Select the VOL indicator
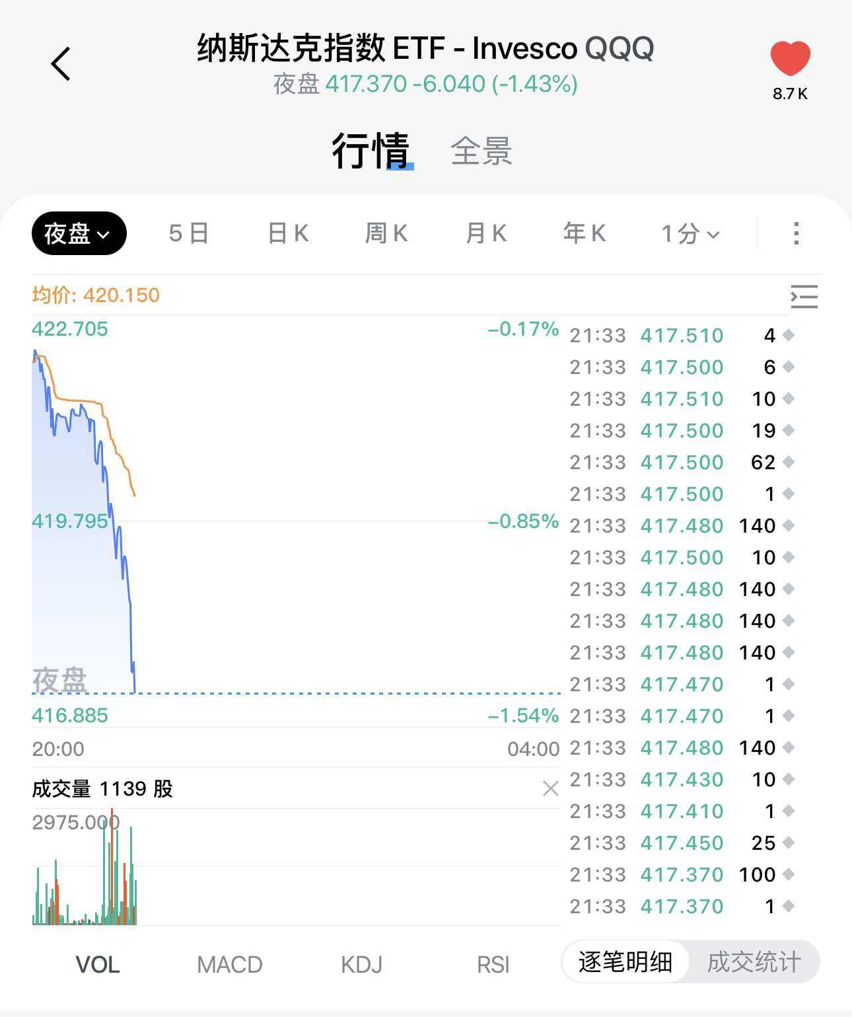 pos(98,965)
